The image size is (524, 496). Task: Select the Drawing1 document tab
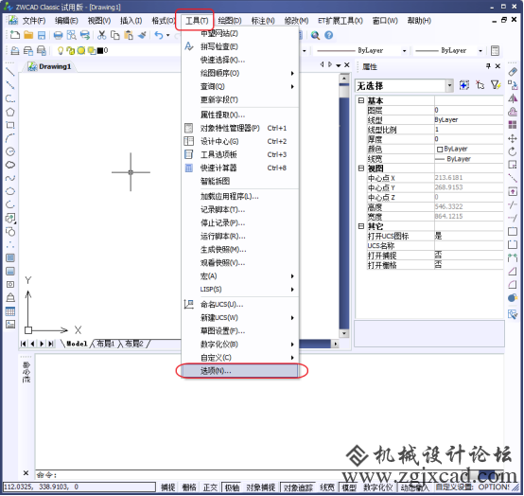[x=50, y=66]
